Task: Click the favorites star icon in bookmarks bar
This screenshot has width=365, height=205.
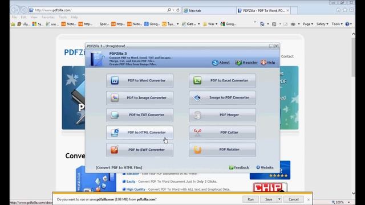Action: pos(13,24)
